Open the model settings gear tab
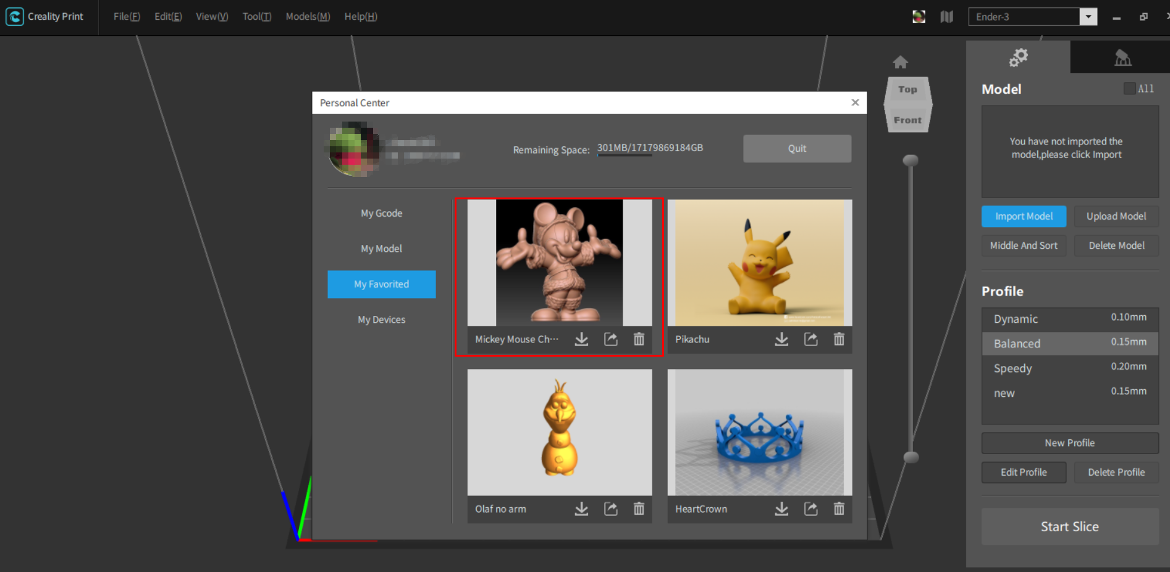1170x572 pixels. (1018, 57)
